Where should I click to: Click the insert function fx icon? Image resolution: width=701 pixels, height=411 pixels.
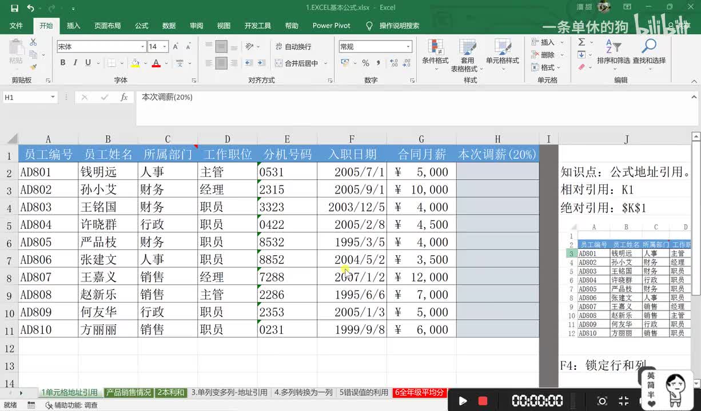click(124, 98)
